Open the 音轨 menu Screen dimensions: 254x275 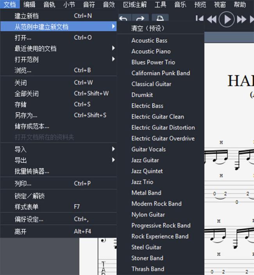[49, 5]
